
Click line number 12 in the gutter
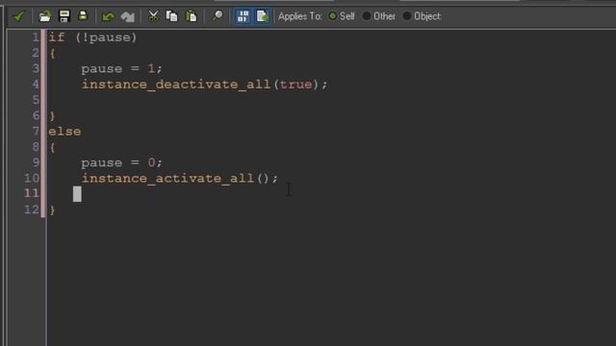click(x=32, y=210)
